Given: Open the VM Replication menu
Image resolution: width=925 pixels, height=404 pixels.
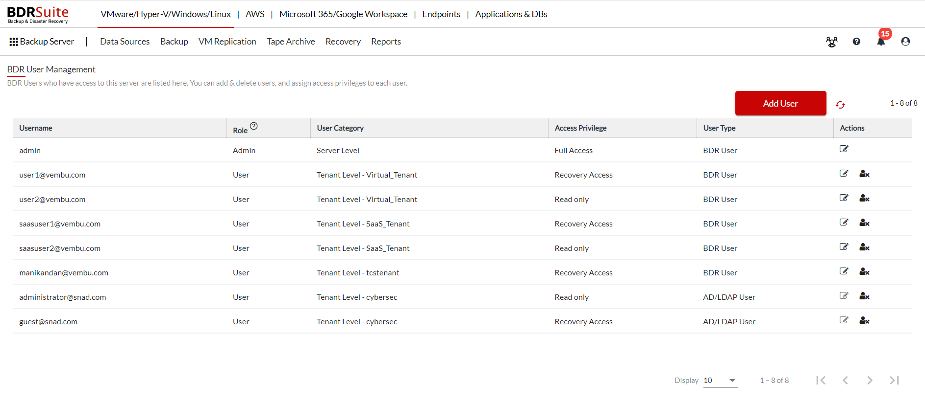Looking at the screenshot, I should (227, 42).
